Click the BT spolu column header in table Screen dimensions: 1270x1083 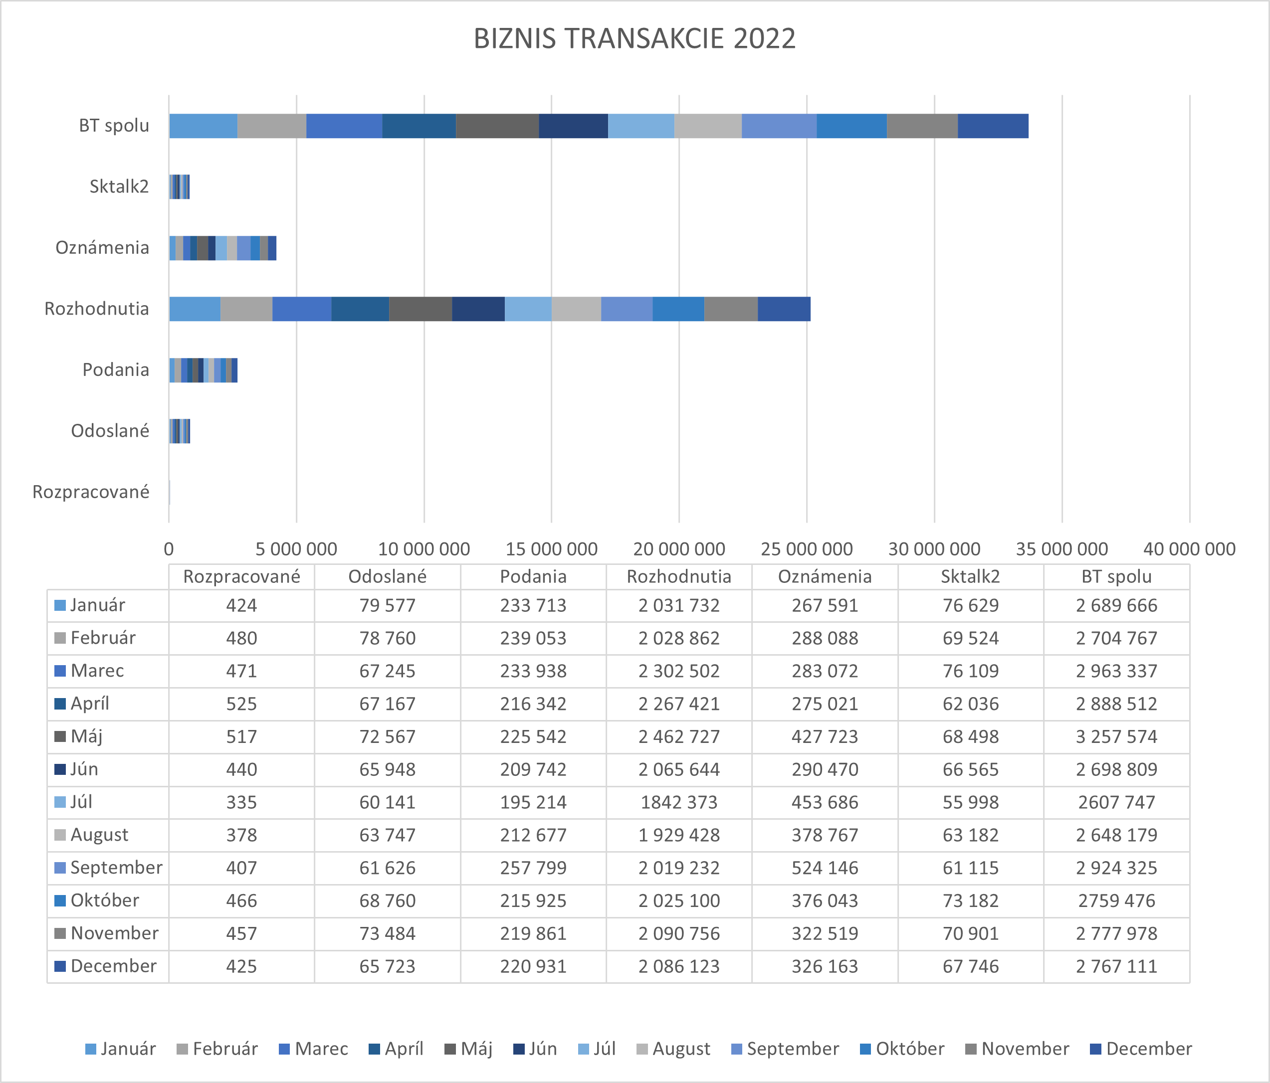coord(1117,577)
